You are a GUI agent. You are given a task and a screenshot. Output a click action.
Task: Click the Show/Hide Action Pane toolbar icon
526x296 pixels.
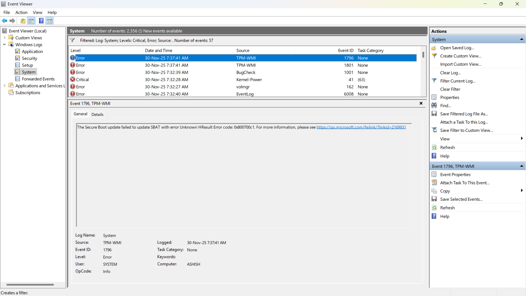pyautogui.click(x=50, y=21)
